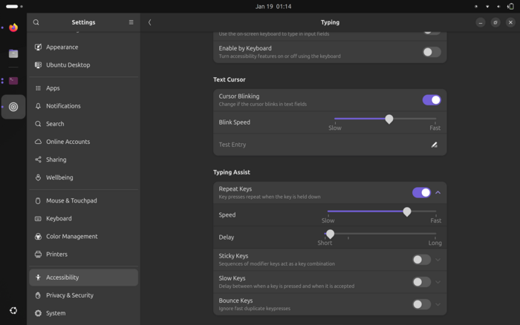Image resolution: width=520 pixels, height=325 pixels.
Task: Select Privacy & Security in sidebar
Action: (70, 295)
